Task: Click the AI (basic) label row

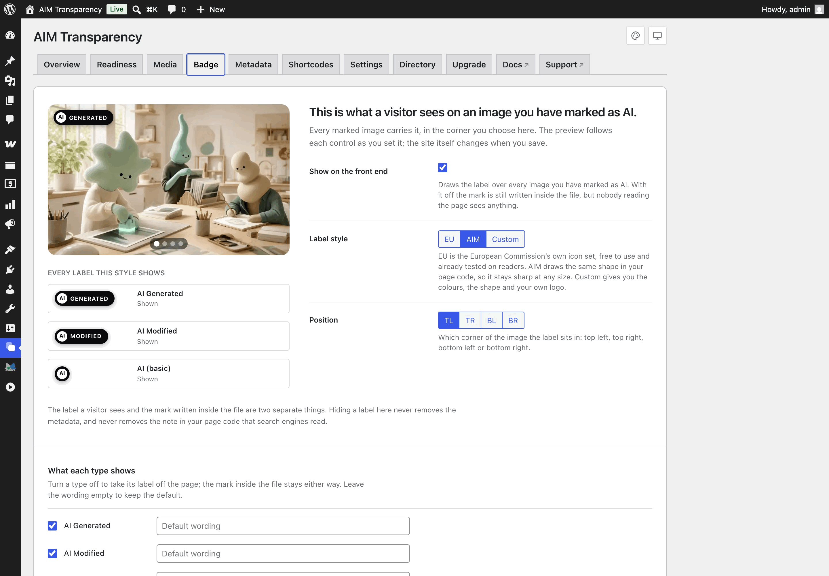Action: click(168, 374)
